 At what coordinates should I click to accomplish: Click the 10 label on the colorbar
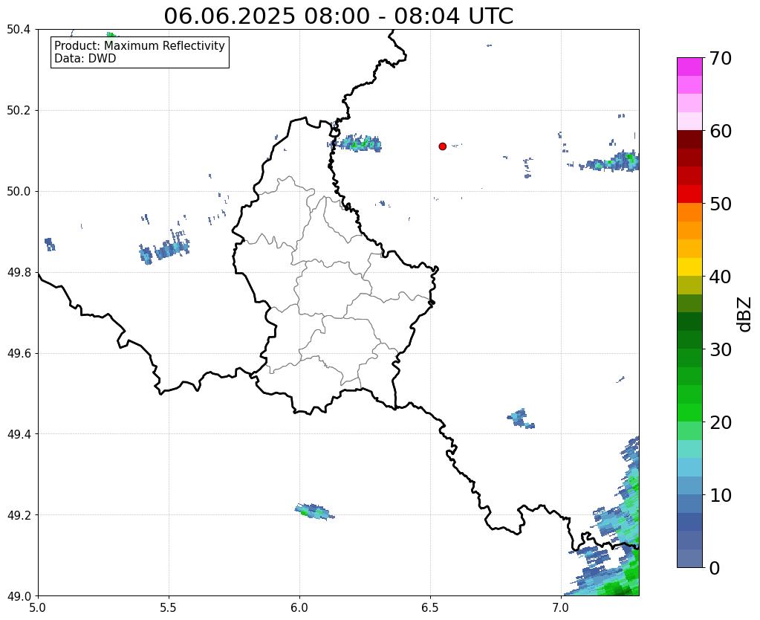tap(720, 495)
